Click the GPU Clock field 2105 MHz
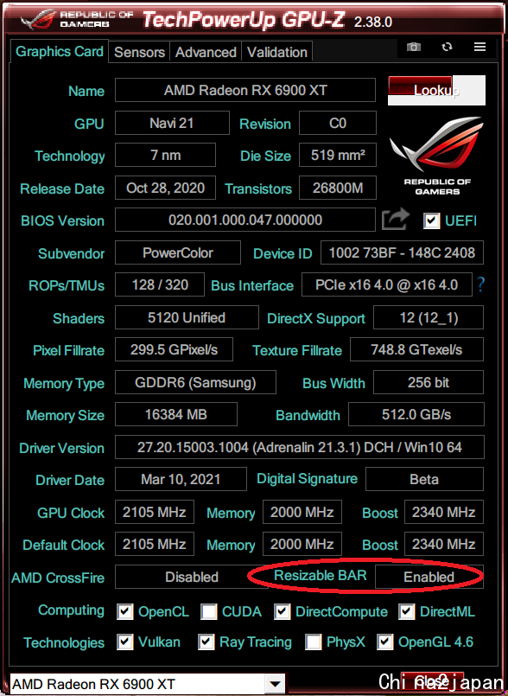This screenshot has width=508, height=696. [155, 512]
